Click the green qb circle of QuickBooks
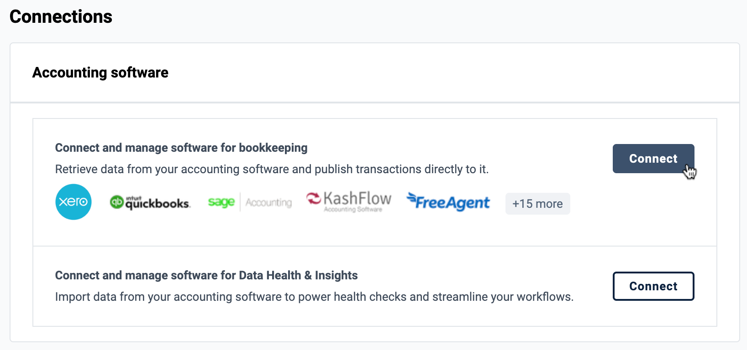This screenshot has height=350, width=747. [x=117, y=202]
